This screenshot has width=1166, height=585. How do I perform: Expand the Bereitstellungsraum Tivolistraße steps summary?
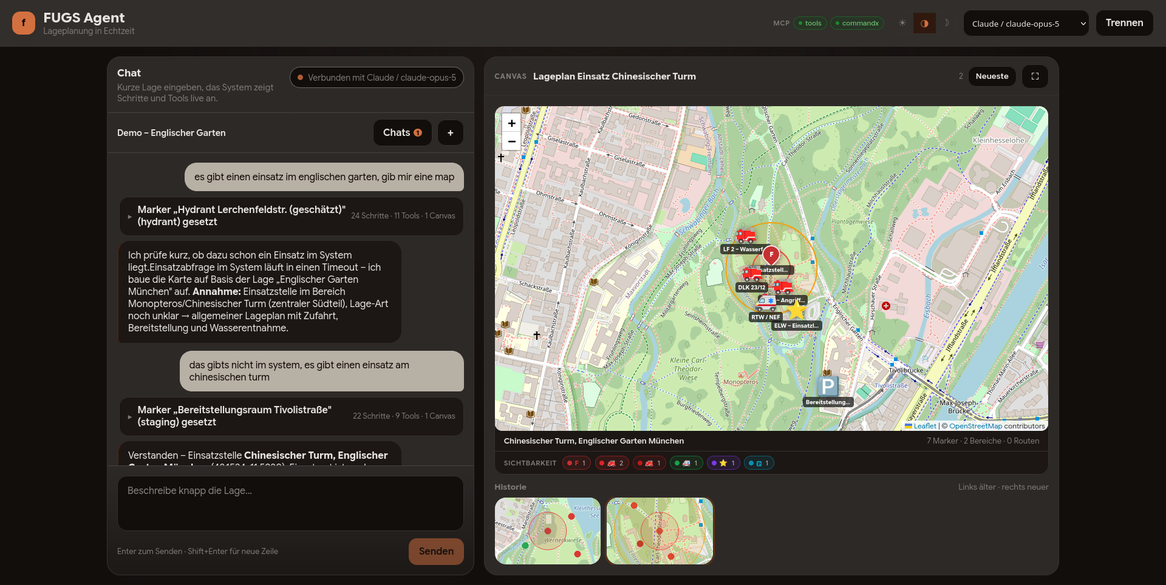click(291, 416)
